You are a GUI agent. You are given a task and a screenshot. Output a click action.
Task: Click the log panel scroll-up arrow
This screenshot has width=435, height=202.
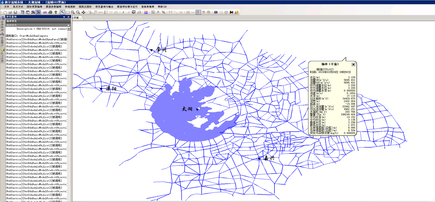point(69,29)
